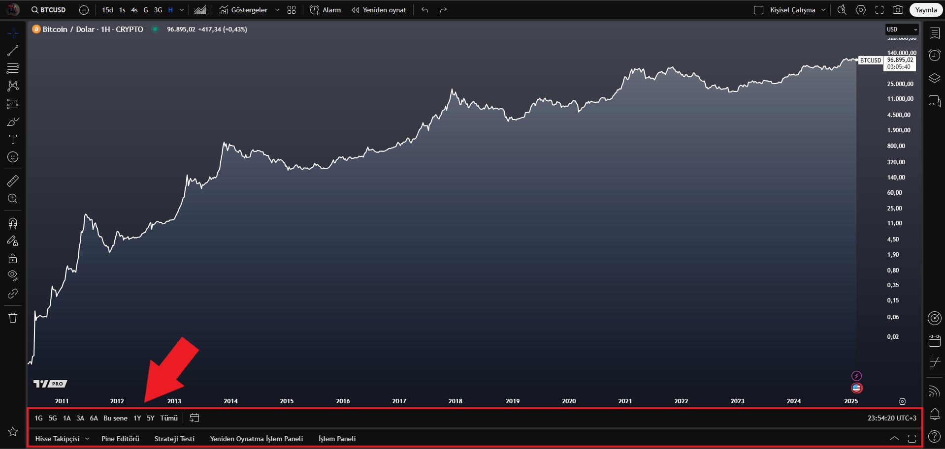This screenshot has width=945, height=449.
Task: Toggle the magnet mode tool
Action: click(x=13, y=224)
